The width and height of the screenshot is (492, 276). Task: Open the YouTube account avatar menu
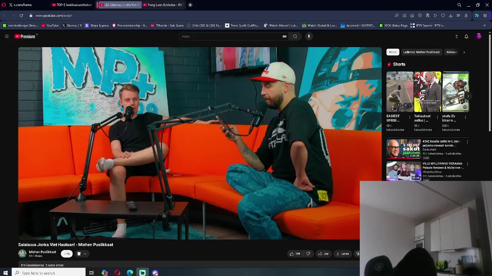click(479, 36)
